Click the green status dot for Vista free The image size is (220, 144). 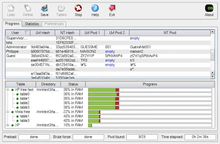tap(12, 112)
